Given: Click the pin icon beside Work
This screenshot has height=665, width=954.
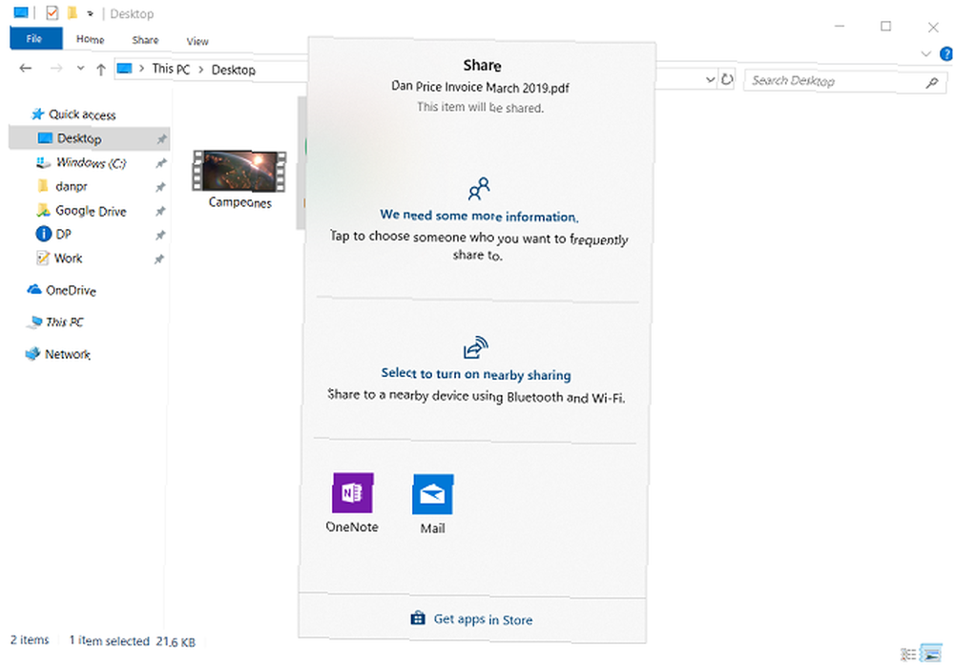Looking at the screenshot, I should [158, 260].
